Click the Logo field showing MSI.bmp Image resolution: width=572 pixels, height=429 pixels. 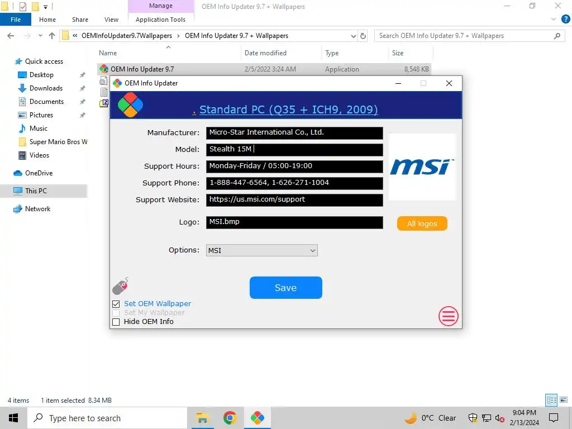pos(294,222)
